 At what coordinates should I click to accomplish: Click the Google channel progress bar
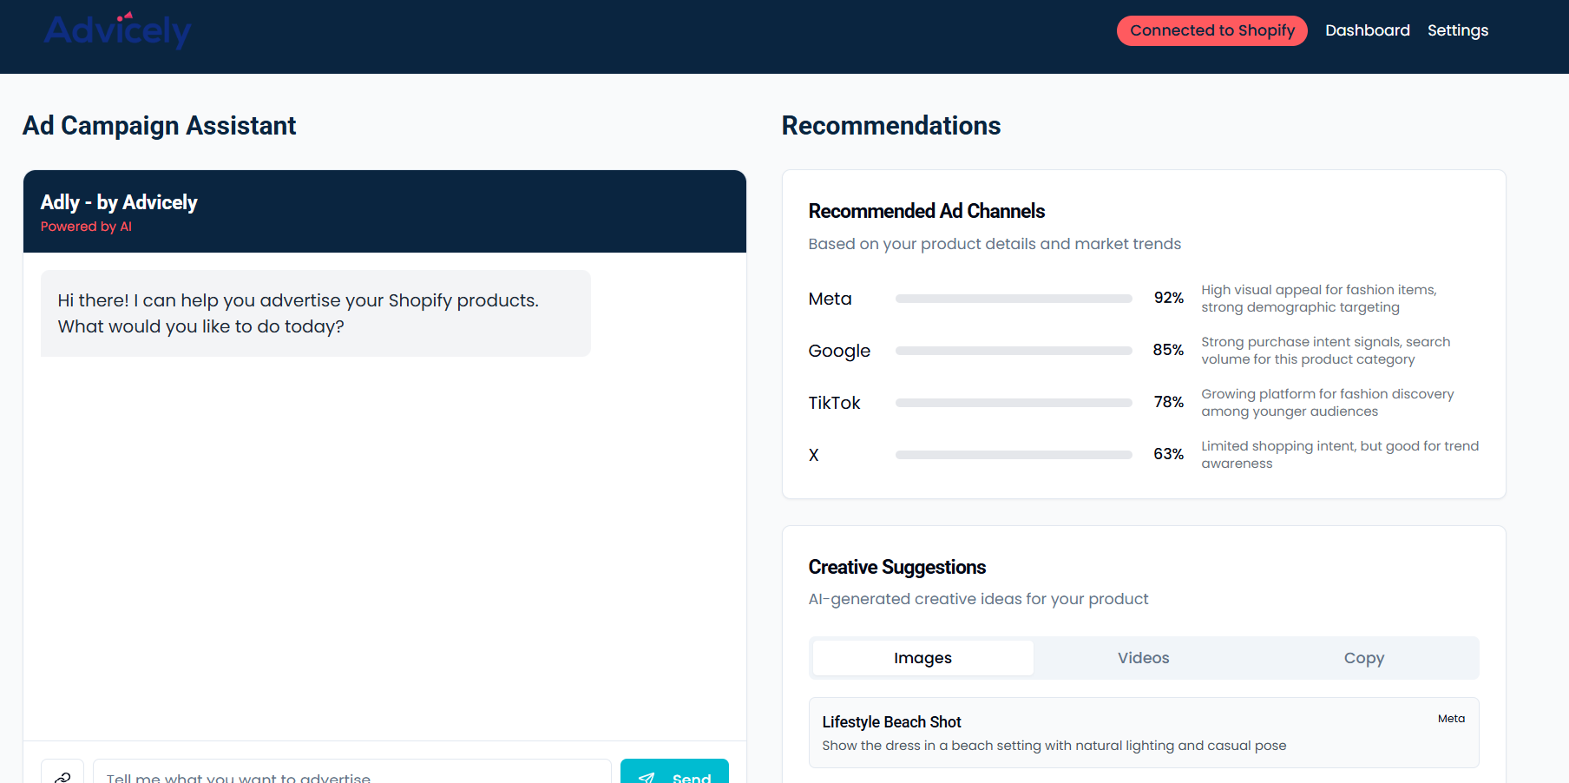[1013, 351]
